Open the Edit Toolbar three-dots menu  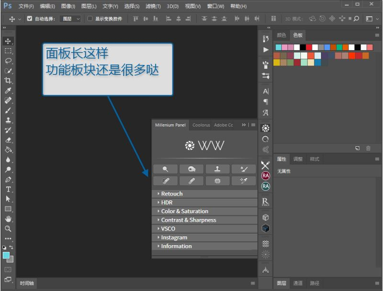click(x=8, y=238)
